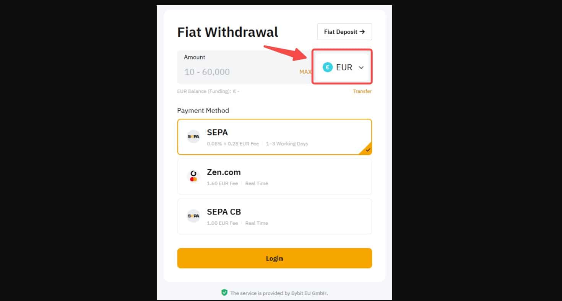Click the Bybit EU GmbH service notice

(279, 293)
